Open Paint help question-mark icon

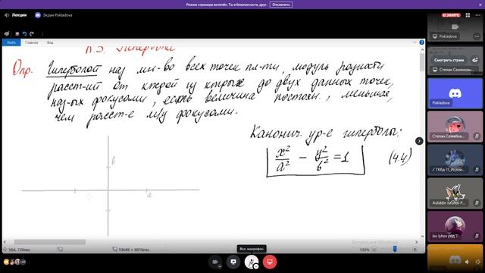coord(421,42)
